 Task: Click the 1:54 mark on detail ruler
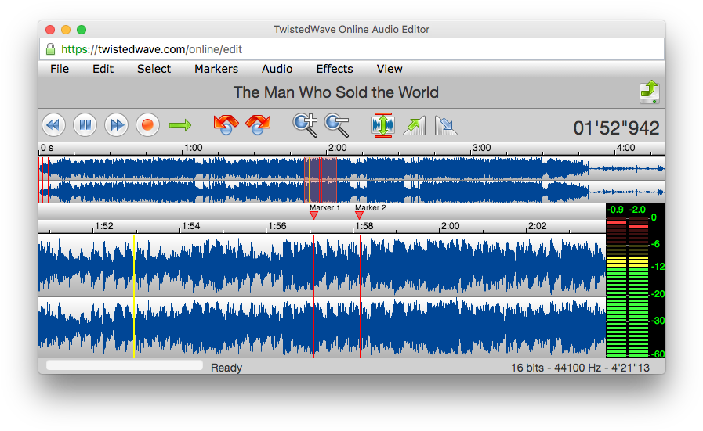190,226
